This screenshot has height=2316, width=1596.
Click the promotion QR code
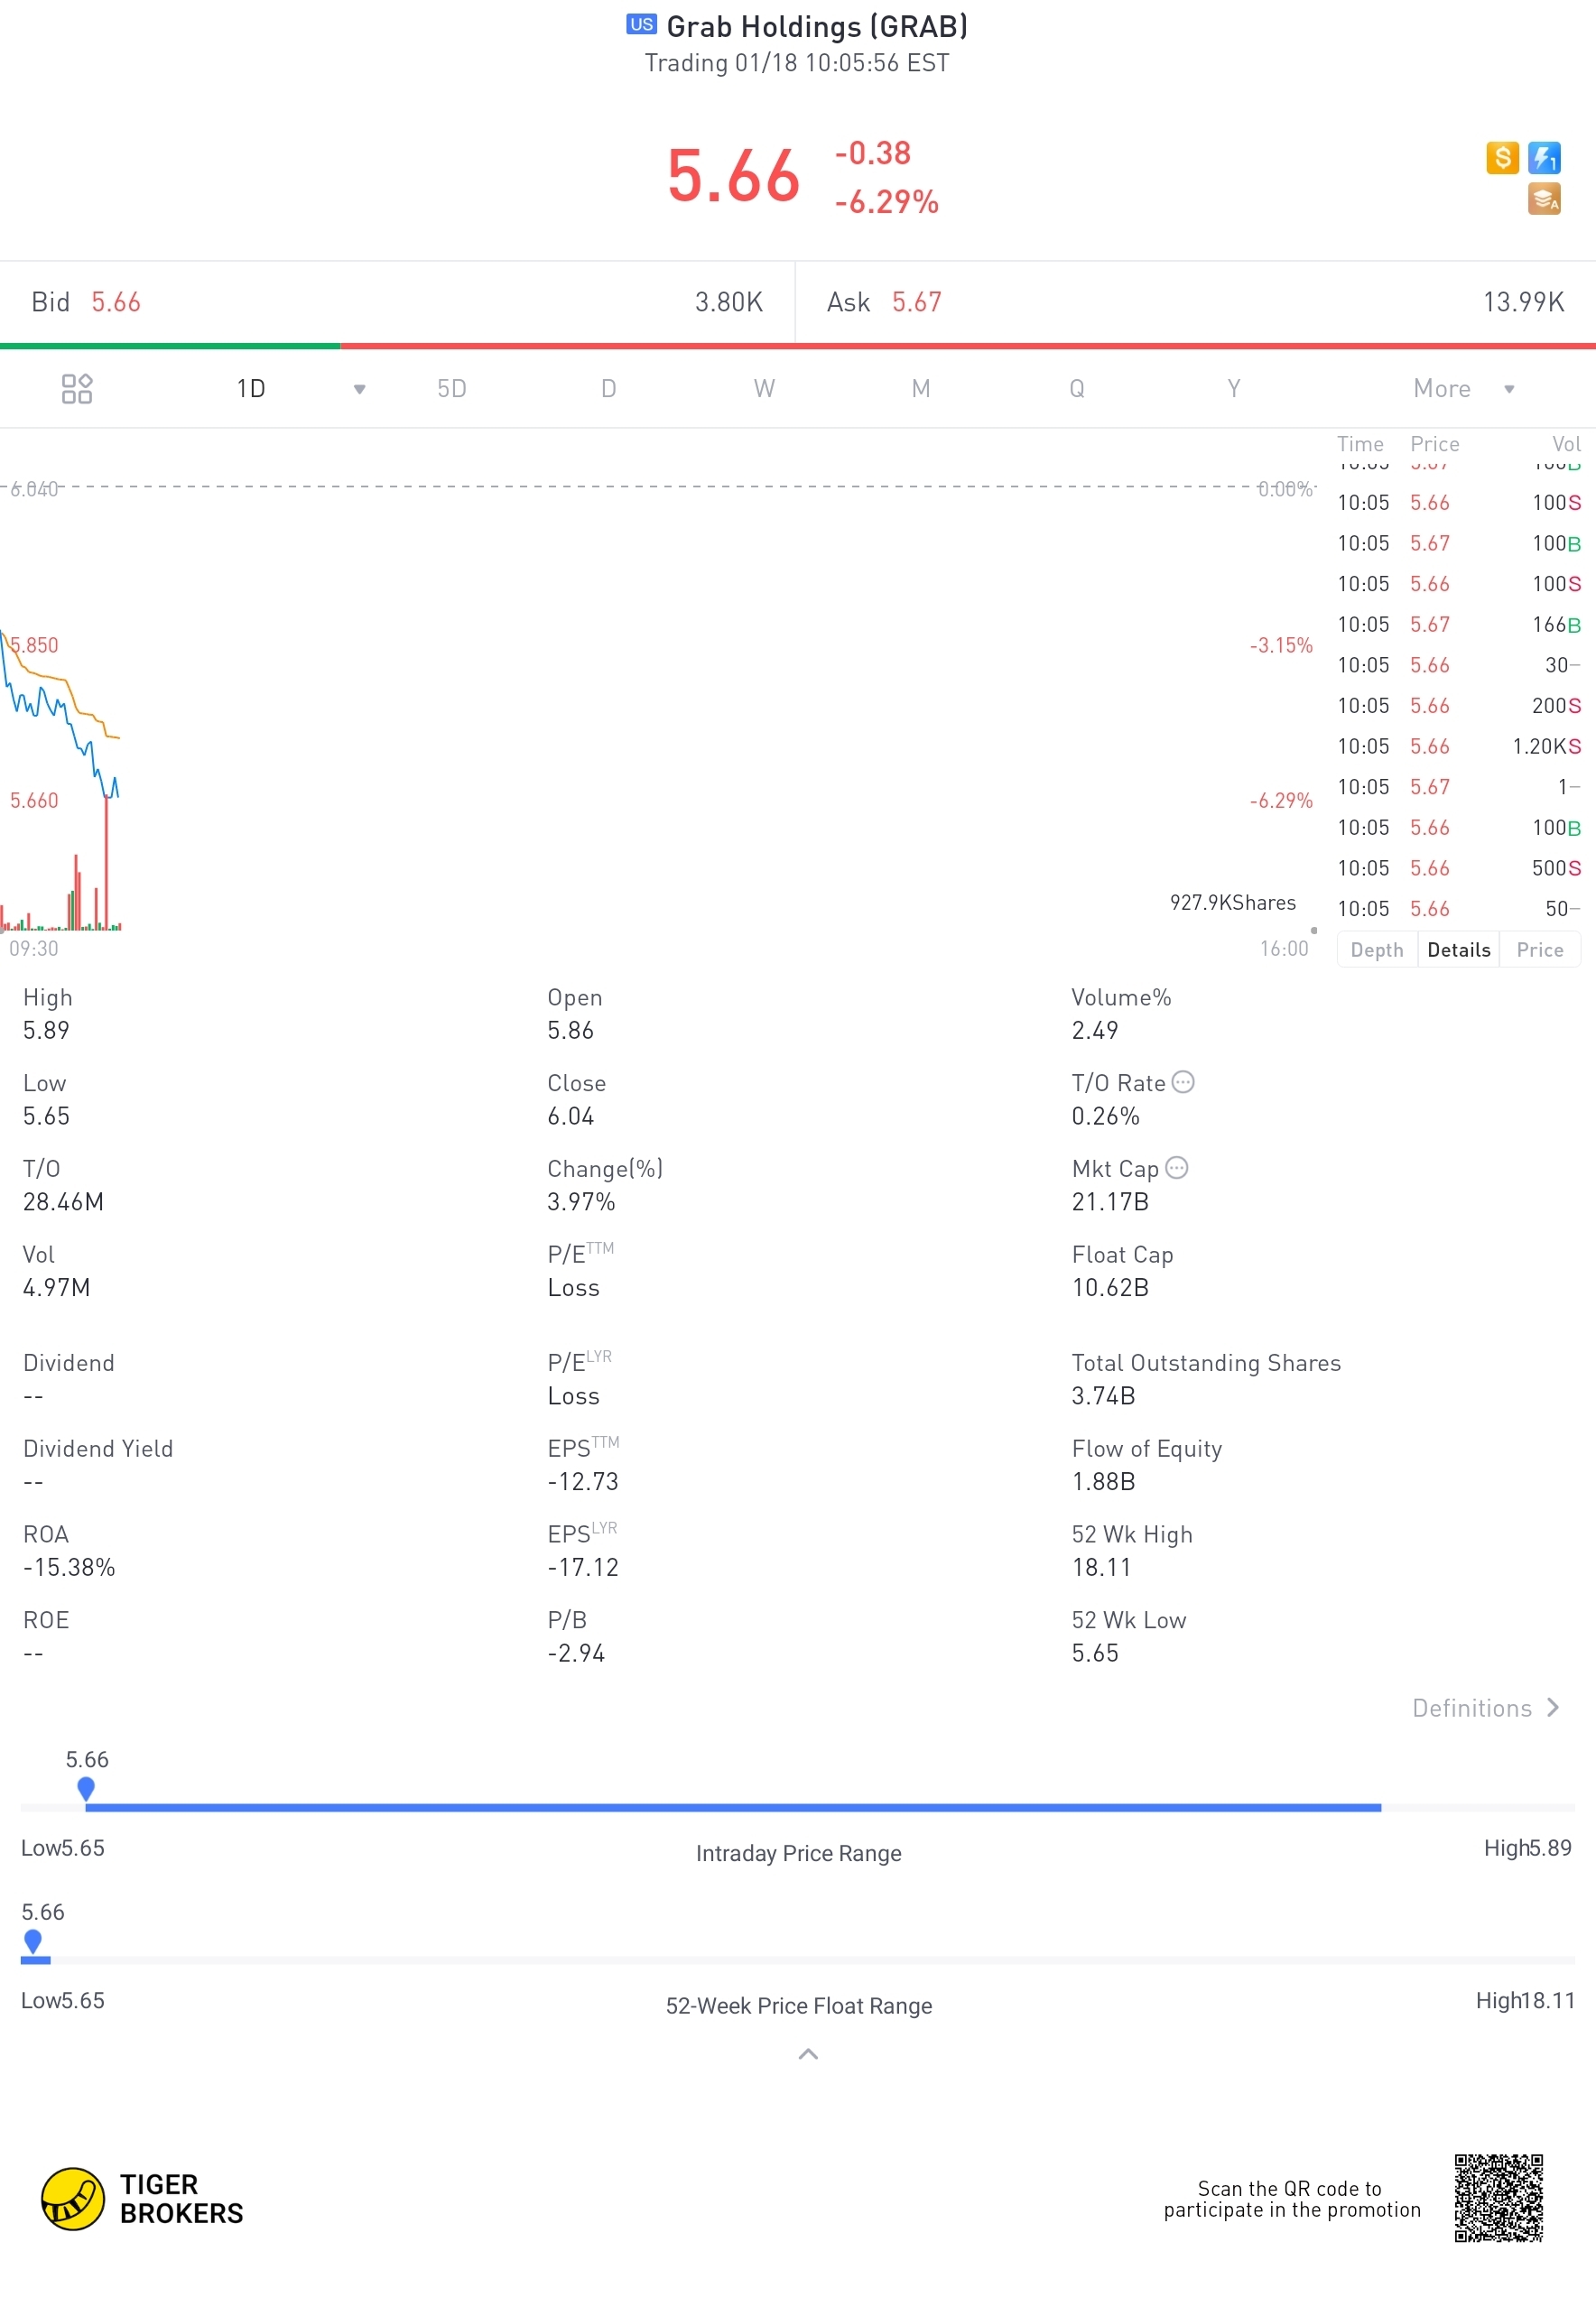click(x=1498, y=2198)
